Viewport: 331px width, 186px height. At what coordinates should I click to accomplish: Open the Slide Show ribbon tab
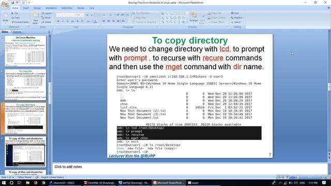point(67,8)
